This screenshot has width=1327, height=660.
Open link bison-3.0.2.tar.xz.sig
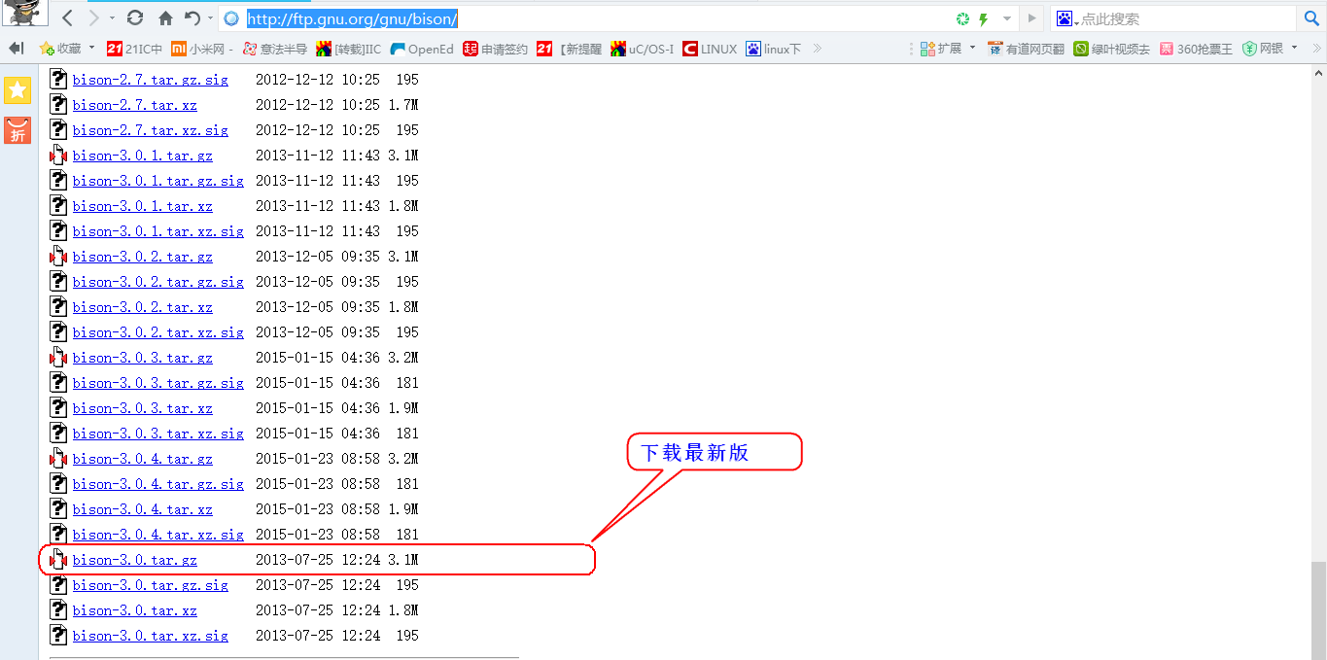pos(158,332)
